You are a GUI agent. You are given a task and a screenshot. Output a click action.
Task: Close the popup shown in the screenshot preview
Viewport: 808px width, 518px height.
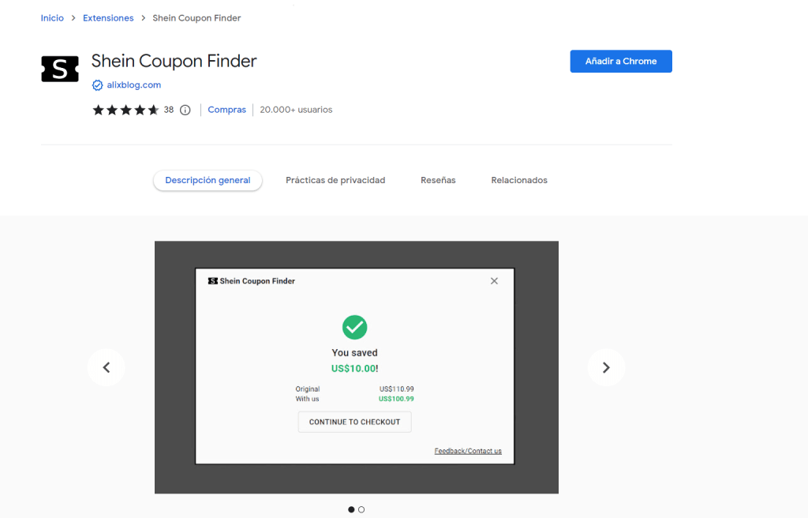[x=494, y=280]
